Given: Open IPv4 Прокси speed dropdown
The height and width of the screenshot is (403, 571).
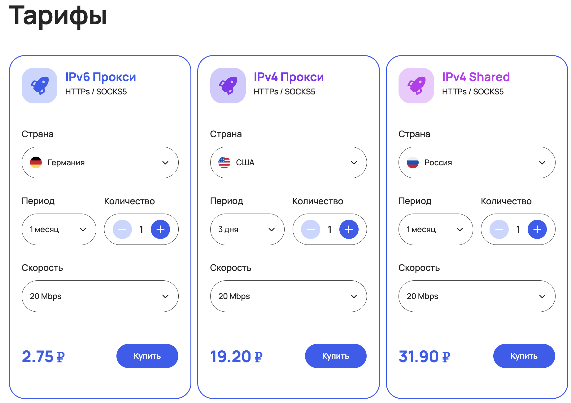Looking at the screenshot, I should coord(288,296).
